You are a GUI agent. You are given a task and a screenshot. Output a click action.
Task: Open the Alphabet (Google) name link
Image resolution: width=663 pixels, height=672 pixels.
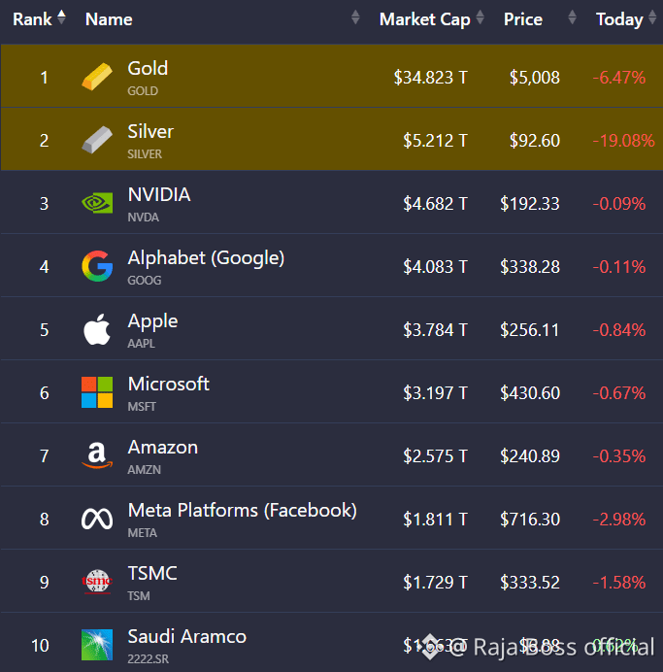pos(206,257)
